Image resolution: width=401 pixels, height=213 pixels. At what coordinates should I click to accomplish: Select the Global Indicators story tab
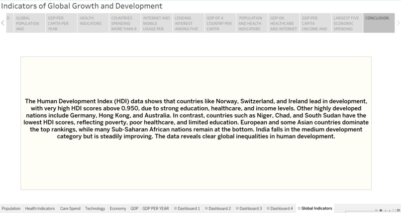[315, 209]
